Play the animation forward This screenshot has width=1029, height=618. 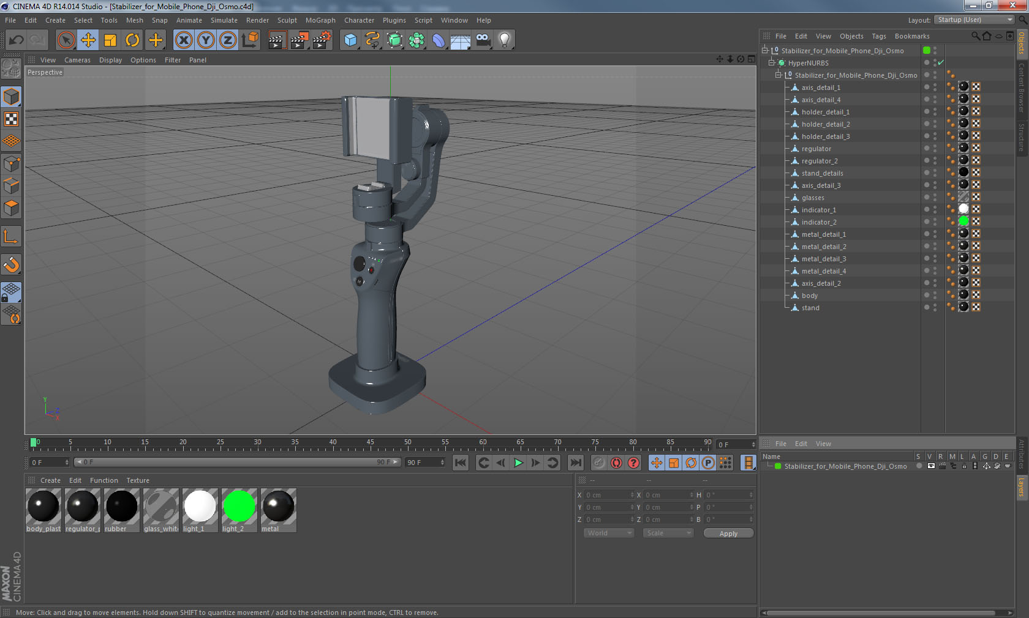(518, 463)
